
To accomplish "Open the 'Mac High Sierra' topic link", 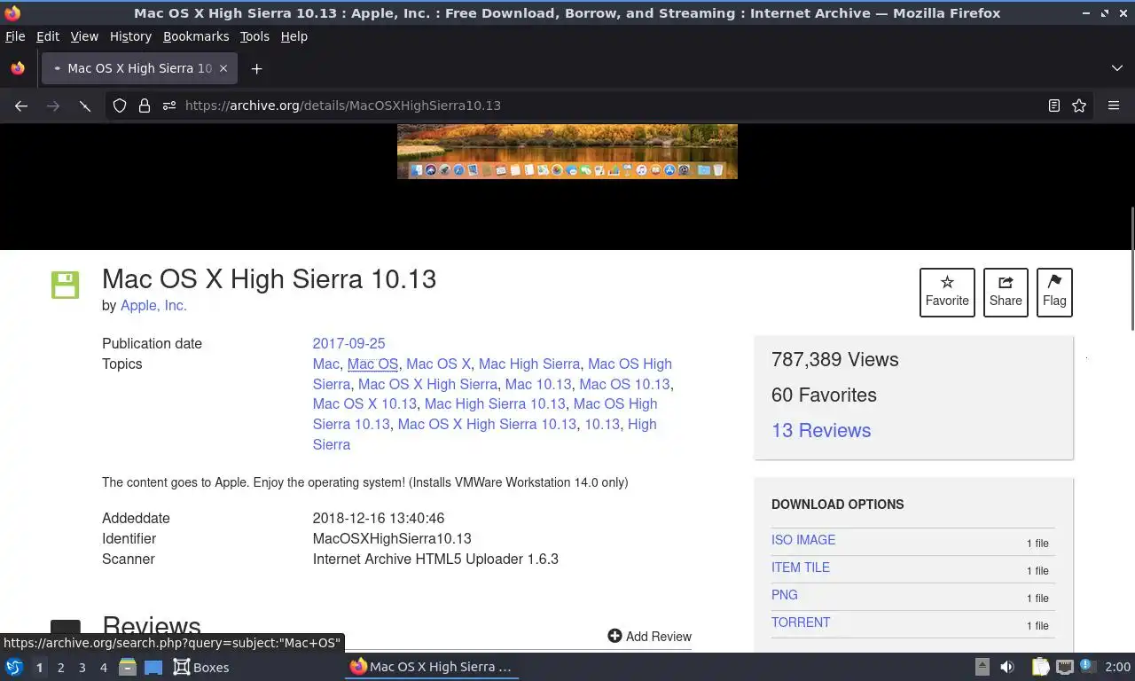I will pyautogui.click(x=529, y=364).
